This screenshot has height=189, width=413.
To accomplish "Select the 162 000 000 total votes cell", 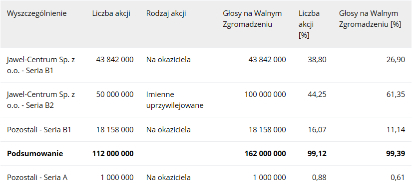I will (x=265, y=154).
